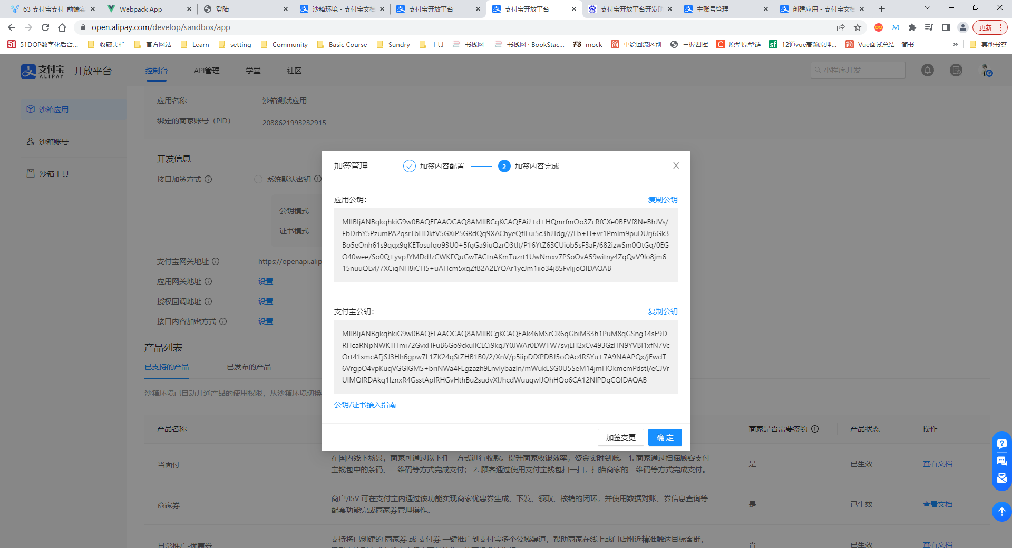Screen dimensions: 1012x548
Task: Select the 系统默认密钥 radio button
Action: click(258, 179)
